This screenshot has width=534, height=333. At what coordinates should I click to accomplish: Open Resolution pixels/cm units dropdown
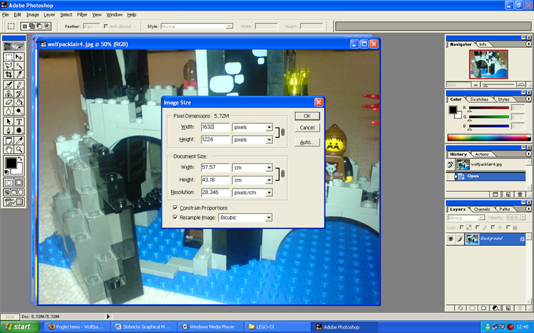coord(269,192)
